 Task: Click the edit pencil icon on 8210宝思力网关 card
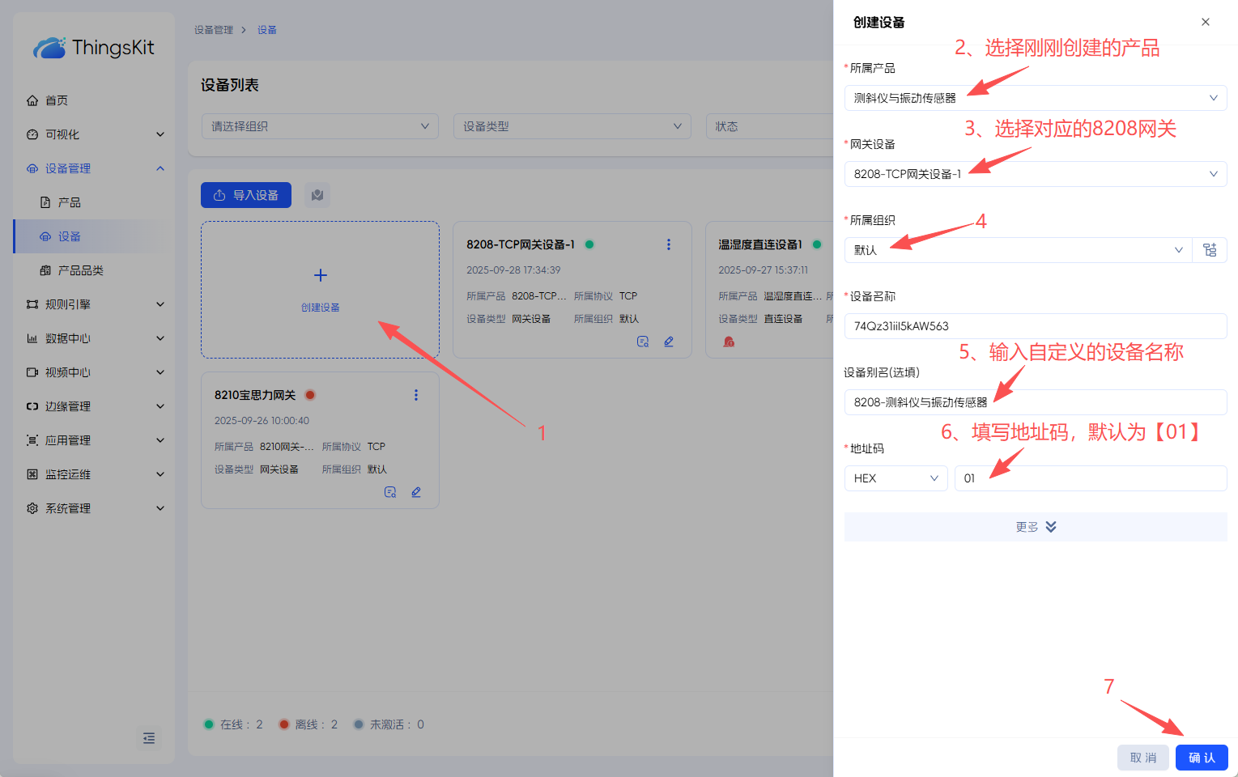(x=416, y=492)
